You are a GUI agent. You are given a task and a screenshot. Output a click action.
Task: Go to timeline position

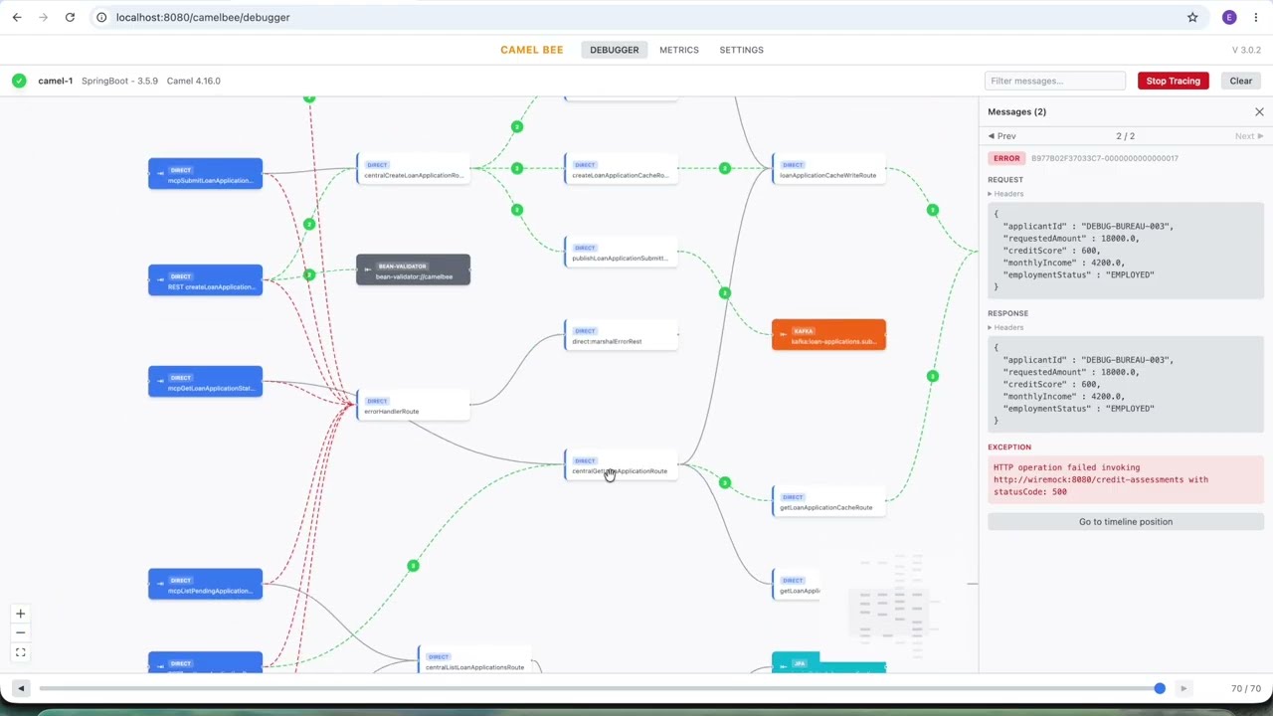tap(1126, 522)
